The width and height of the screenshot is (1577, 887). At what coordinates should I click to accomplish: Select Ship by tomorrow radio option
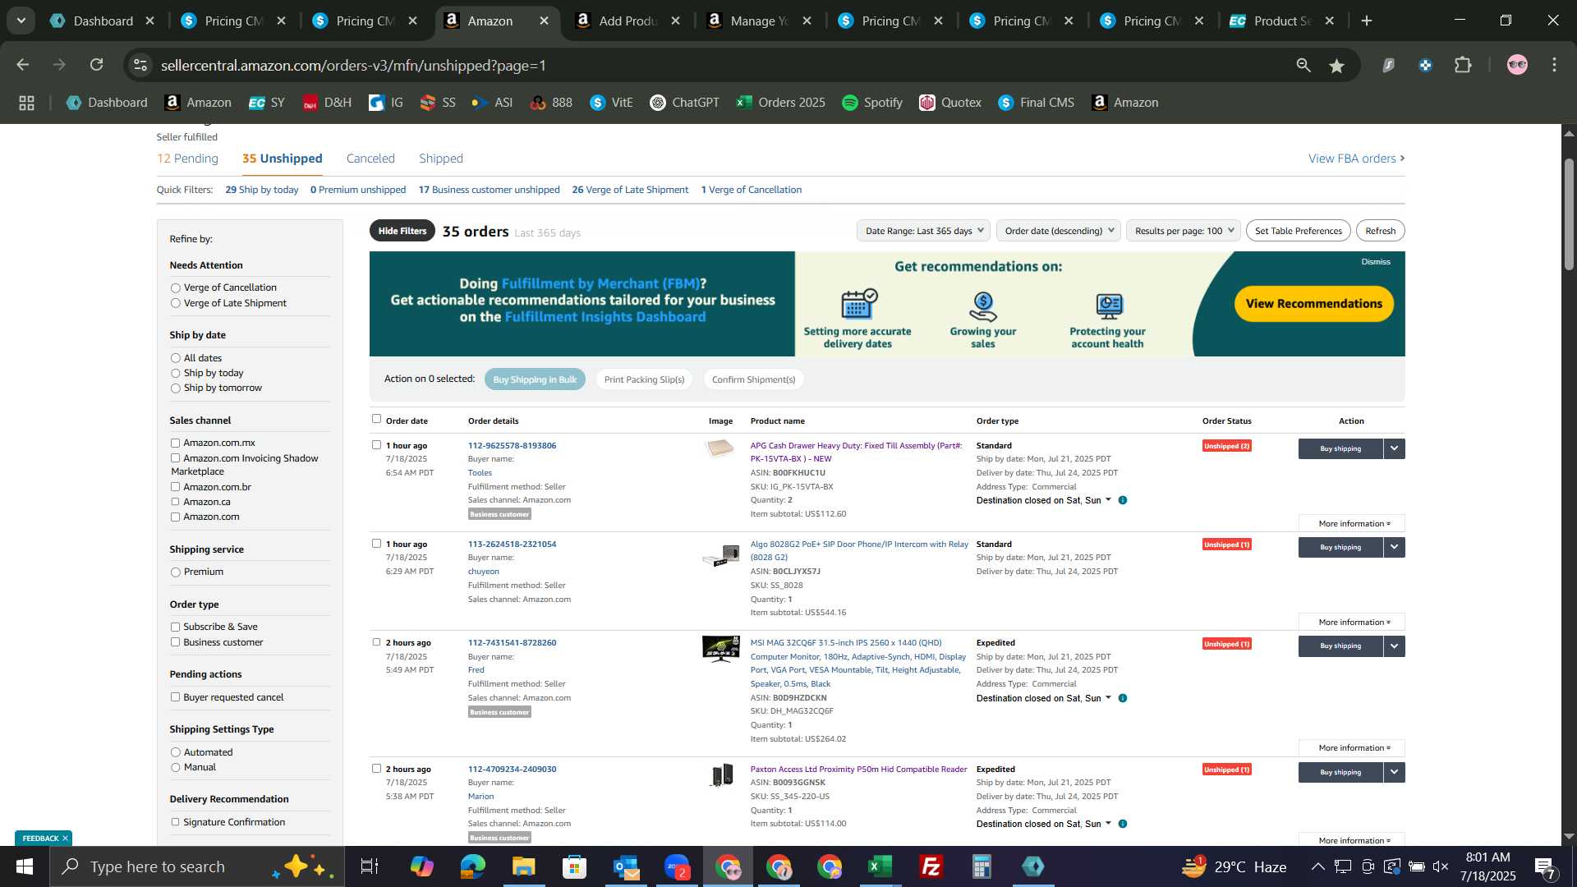tap(175, 388)
